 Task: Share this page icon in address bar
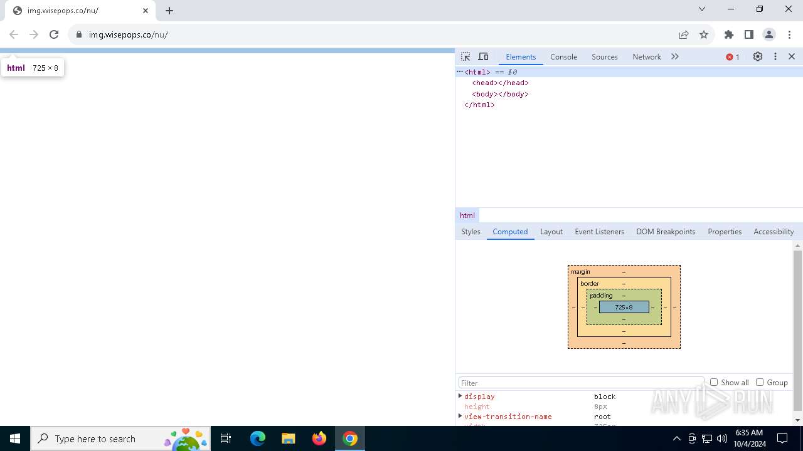684,34
